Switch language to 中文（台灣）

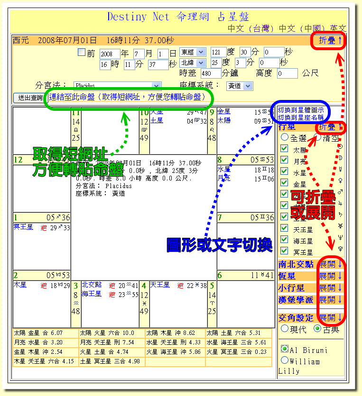(x=251, y=28)
